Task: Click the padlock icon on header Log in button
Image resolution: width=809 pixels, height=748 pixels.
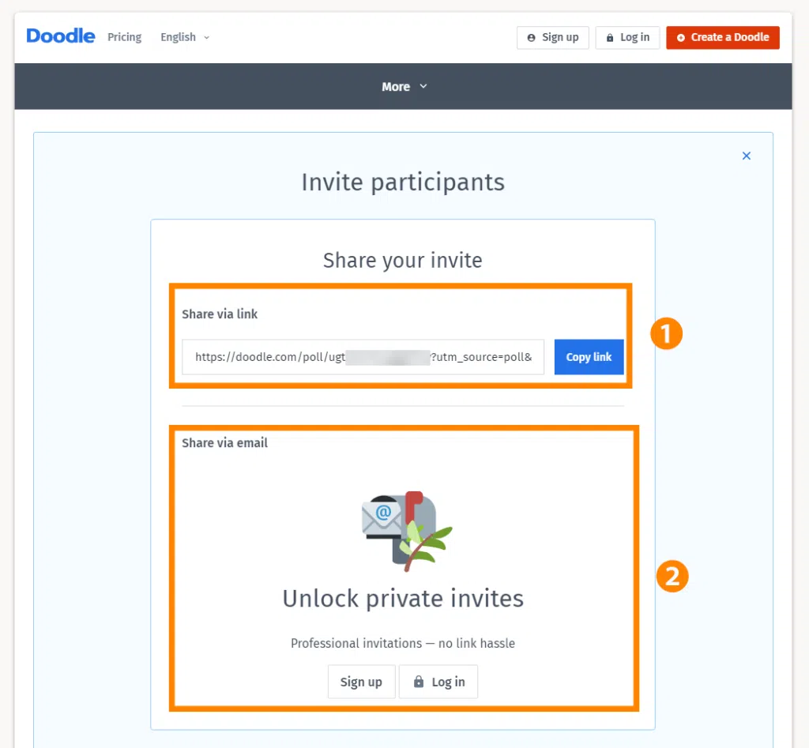Action: click(x=610, y=37)
